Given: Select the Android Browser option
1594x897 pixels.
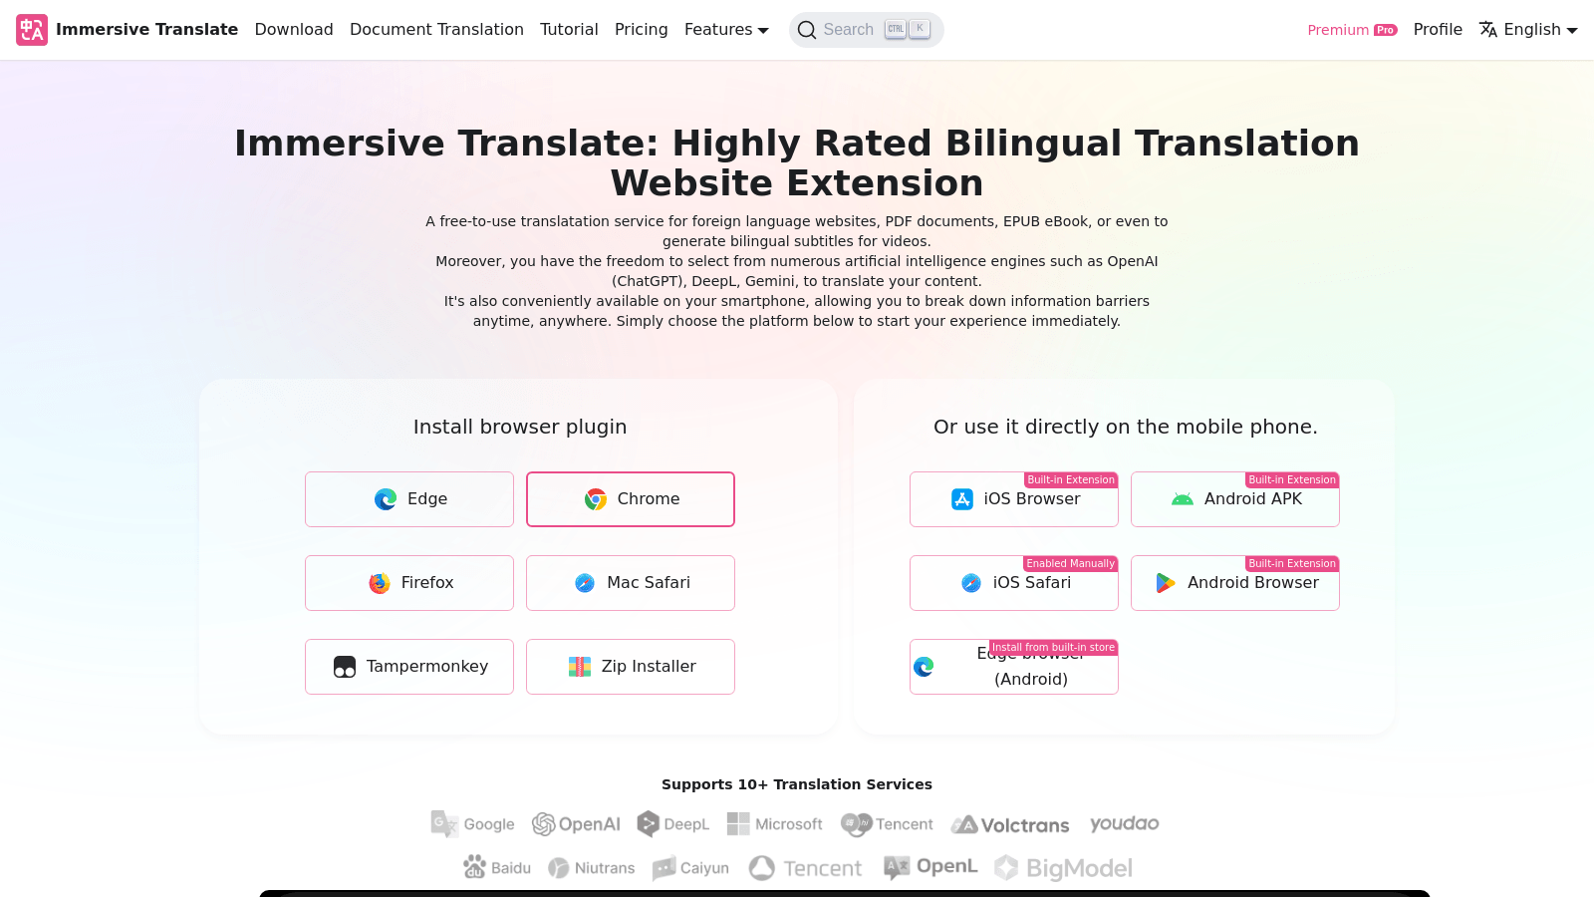Looking at the screenshot, I should pos(1235,583).
